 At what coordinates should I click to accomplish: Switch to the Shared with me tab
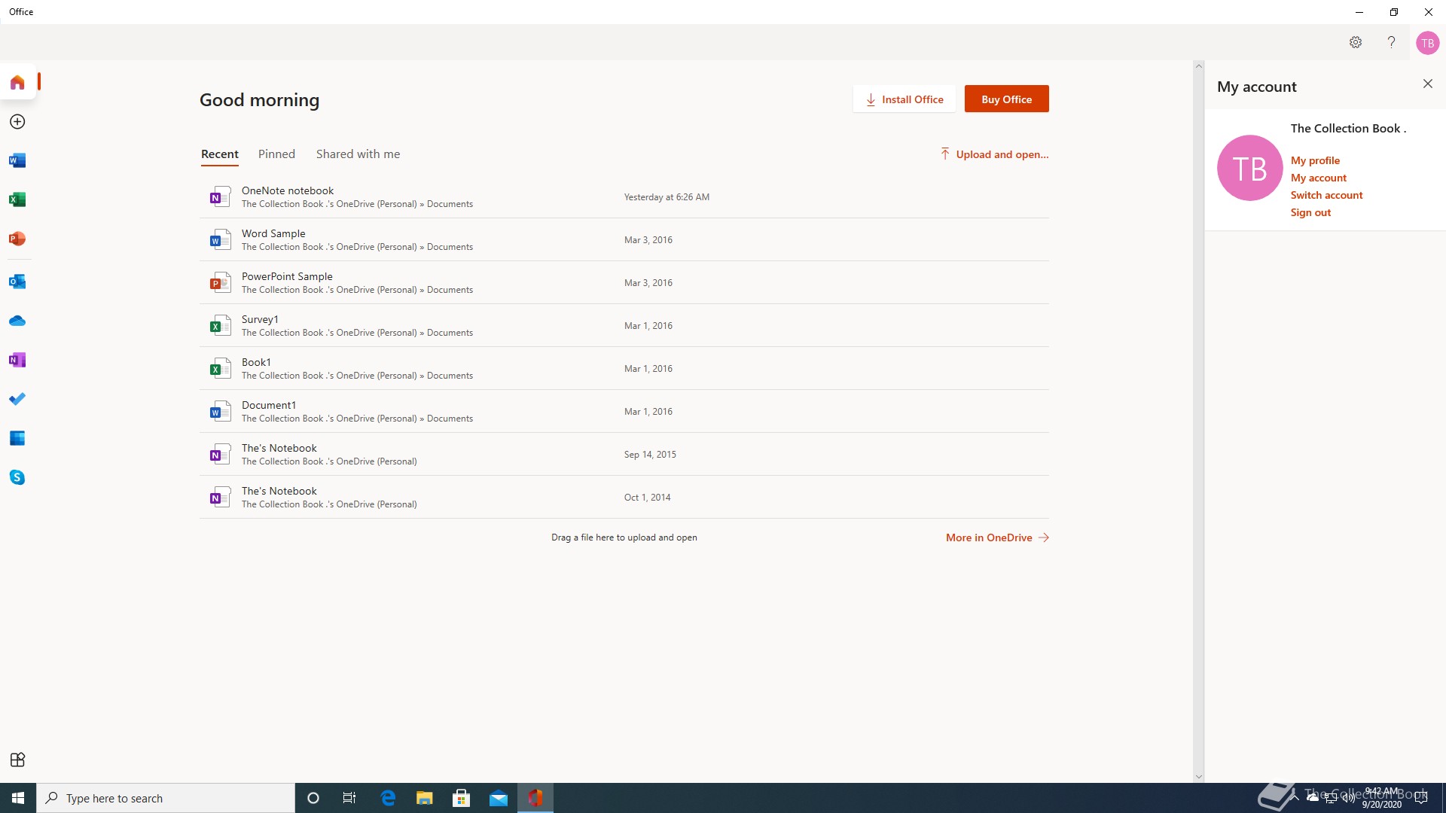point(358,154)
